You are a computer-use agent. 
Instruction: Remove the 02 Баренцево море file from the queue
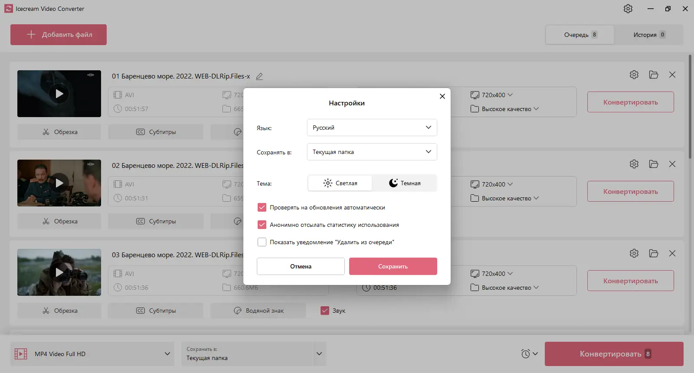click(x=672, y=164)
